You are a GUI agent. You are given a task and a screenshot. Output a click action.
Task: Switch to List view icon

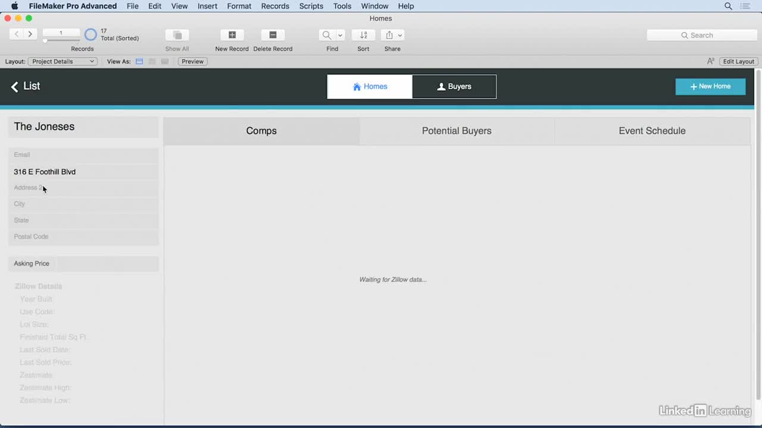click(152, 61)
